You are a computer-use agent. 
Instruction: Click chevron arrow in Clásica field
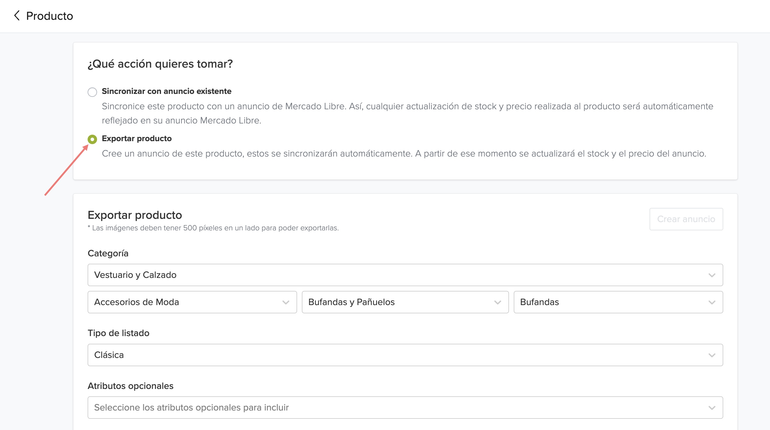tap(712, 355)
